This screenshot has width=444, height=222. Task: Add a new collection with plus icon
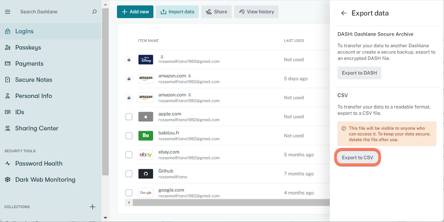tap(92, 207)
